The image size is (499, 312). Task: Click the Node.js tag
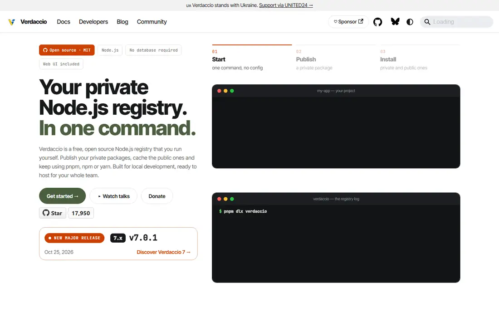110,50
